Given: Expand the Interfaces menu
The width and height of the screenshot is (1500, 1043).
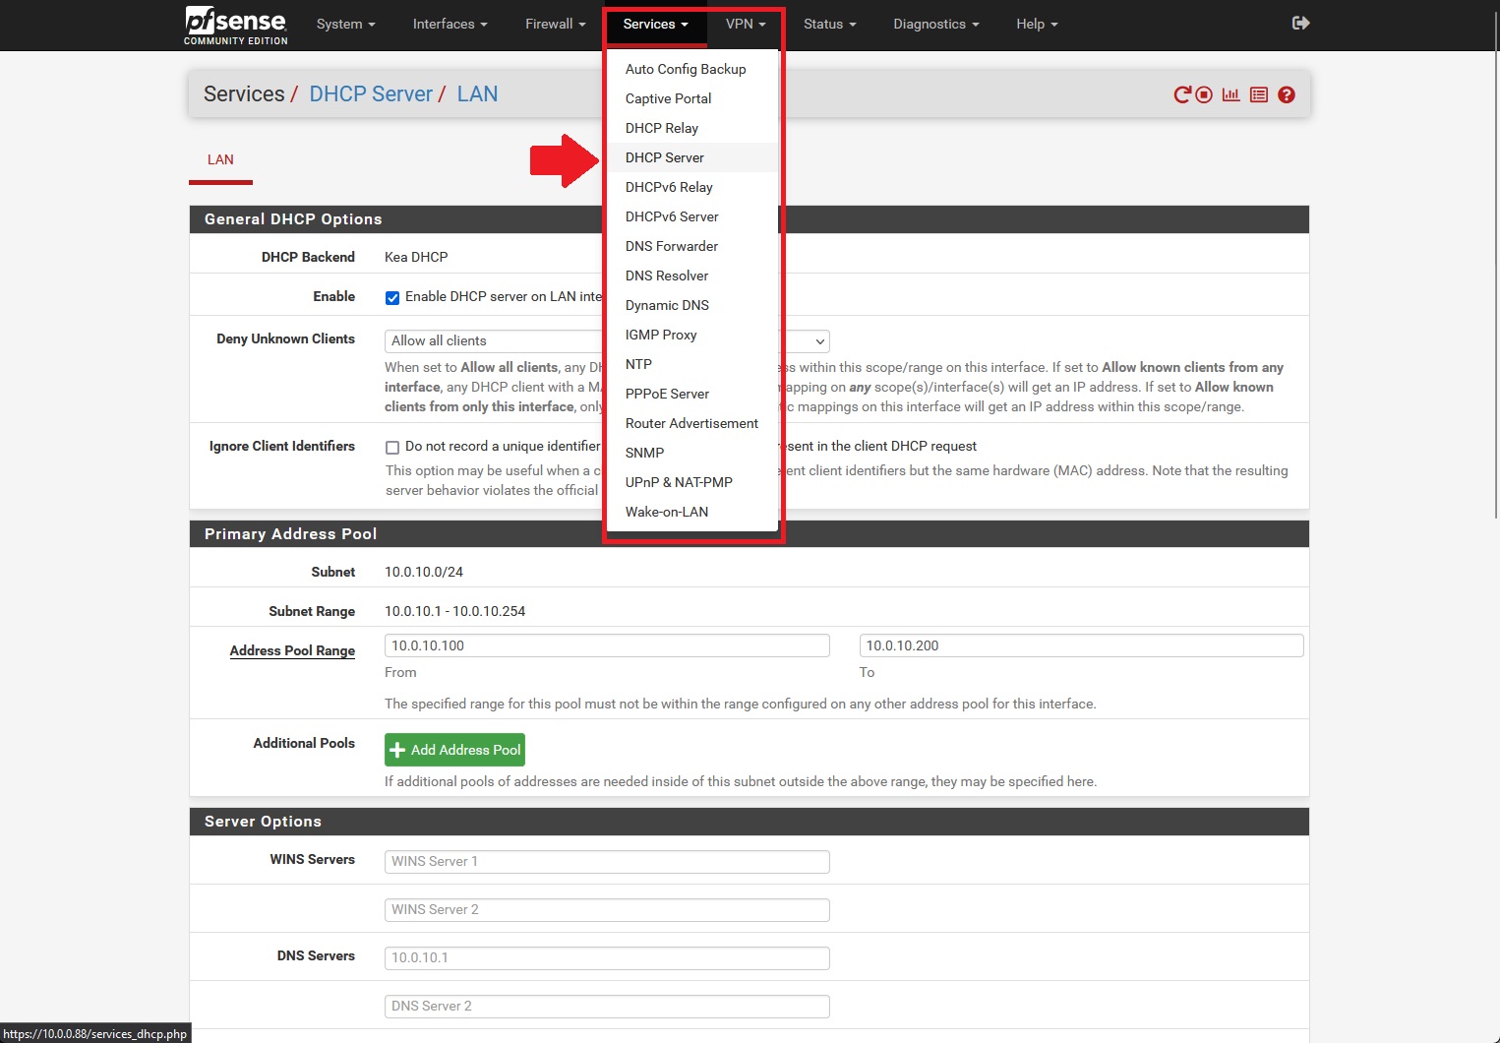Looking at the screenshot, I should pyautogui.click(x=450, y=24).
